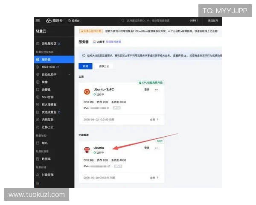Click 登录 on Ubuntu-3xFC card
This screenshot has height=205, width=256.
[147, 90]
